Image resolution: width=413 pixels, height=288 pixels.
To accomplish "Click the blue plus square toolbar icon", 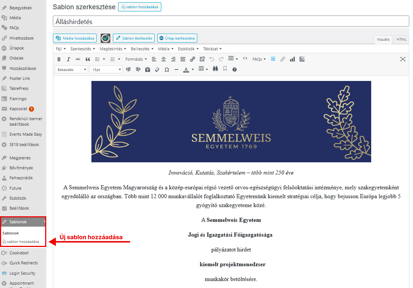I will [x=273, y=59].
